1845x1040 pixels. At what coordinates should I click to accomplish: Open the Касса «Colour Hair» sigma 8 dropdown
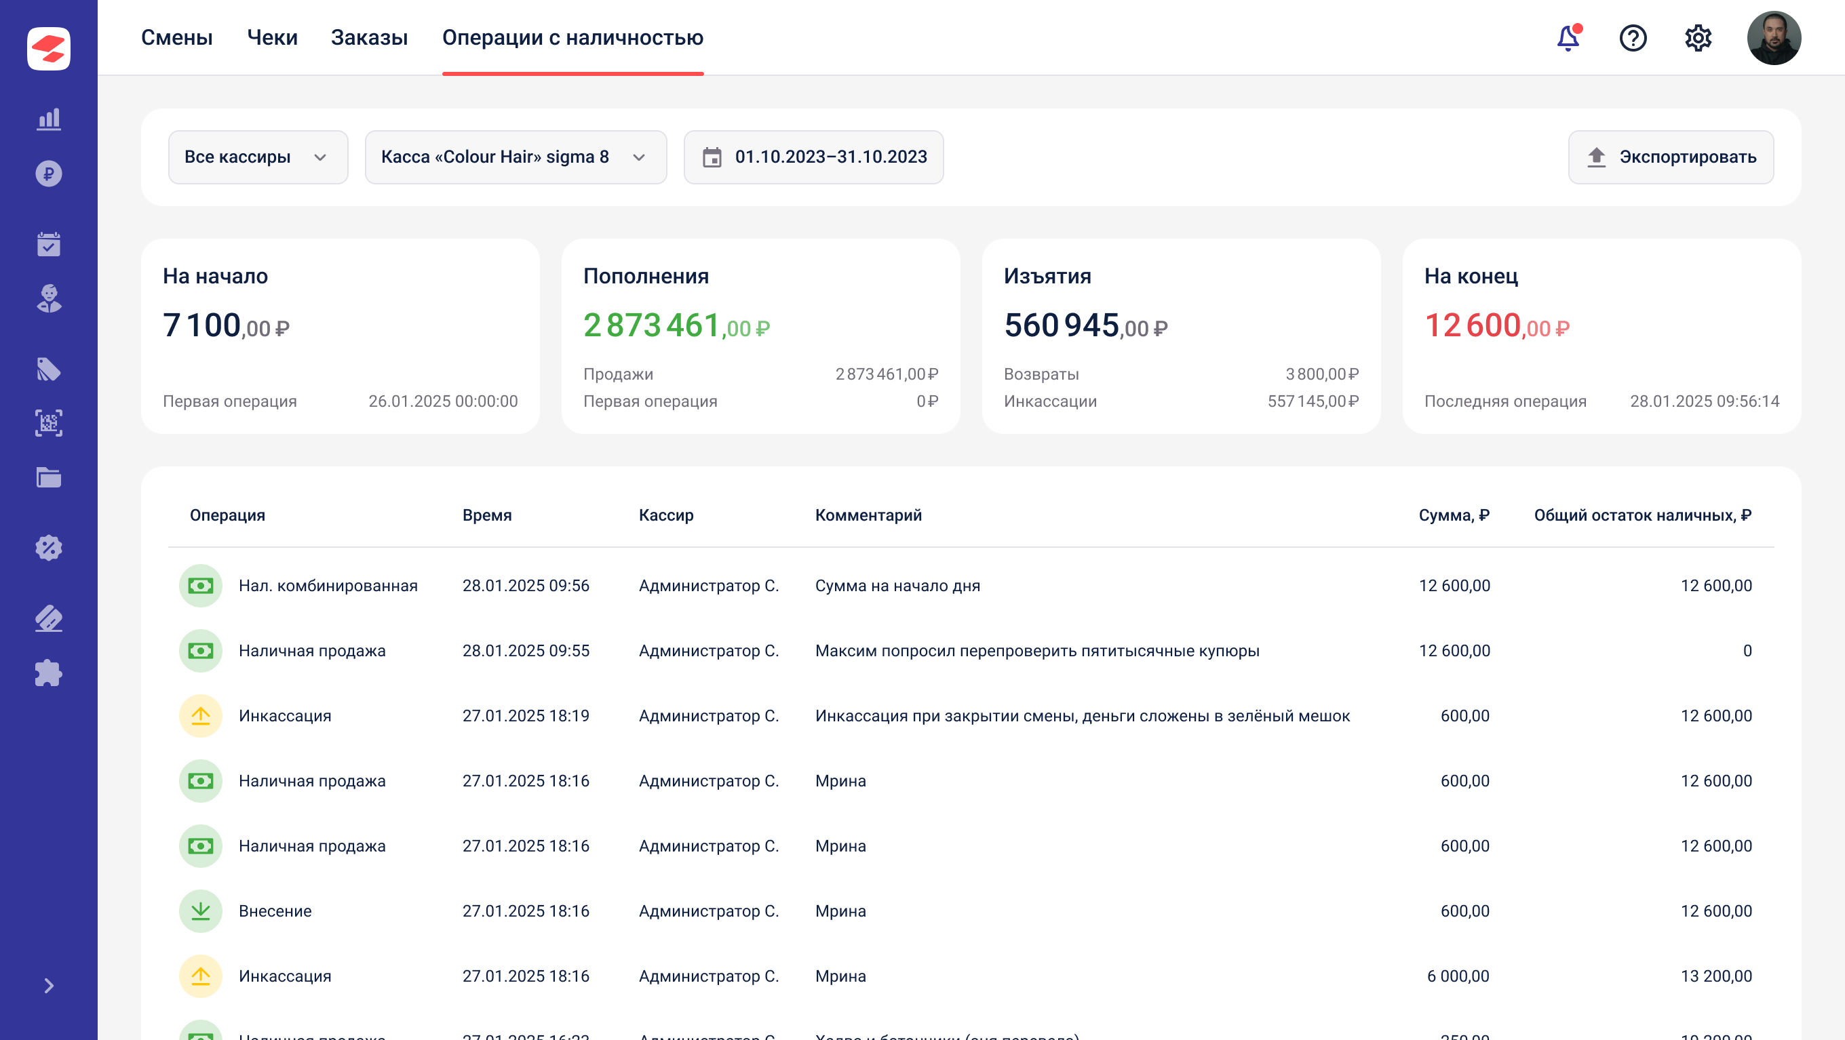[x=515, y=157]
